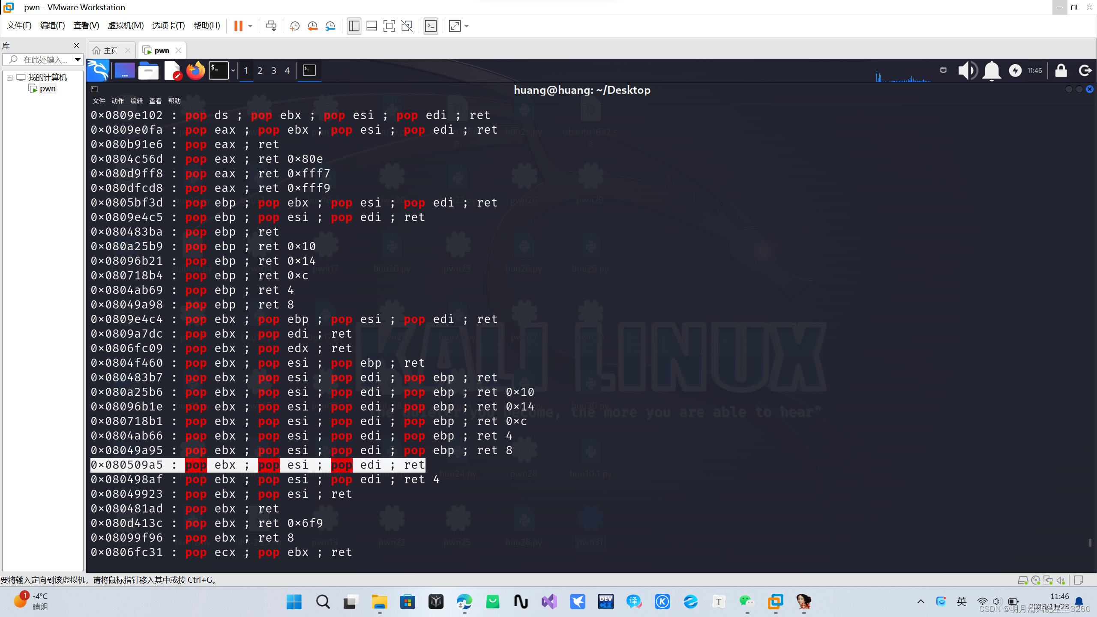Enter full screen mode icon
1097x617 pixels.
tap(389, 26)
